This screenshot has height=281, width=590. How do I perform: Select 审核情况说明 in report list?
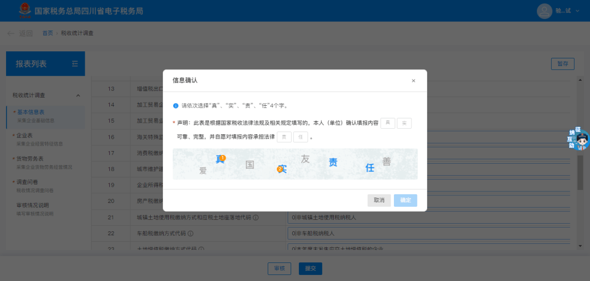(x=45, y=209)
